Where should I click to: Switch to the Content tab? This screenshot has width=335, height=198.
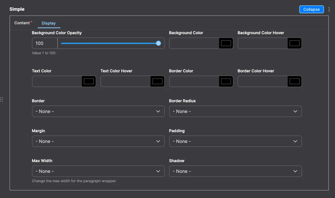point(23,23)
